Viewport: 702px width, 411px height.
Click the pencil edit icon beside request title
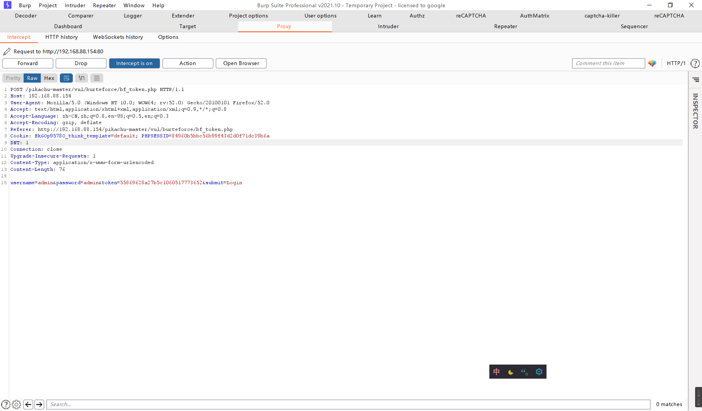pos(6,51)
